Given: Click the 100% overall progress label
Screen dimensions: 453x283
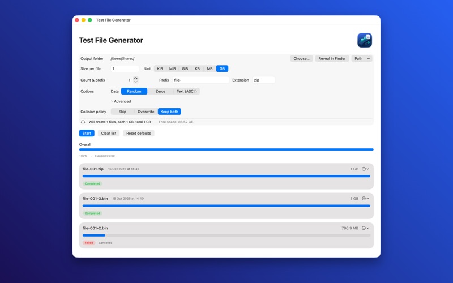Looking at the screenshot, I should (83, 156).
